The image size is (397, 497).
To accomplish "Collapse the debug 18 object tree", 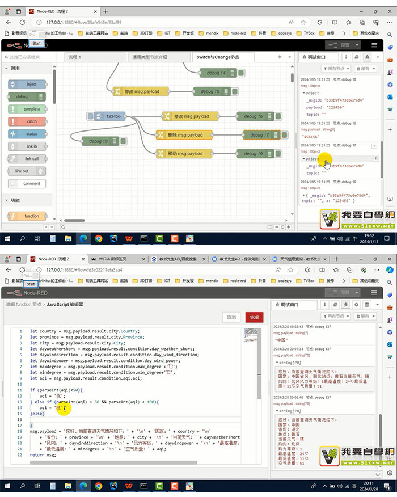I will [x=304, y=93].
